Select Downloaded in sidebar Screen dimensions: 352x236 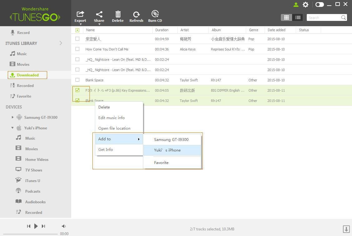click(x=27, y=75)
